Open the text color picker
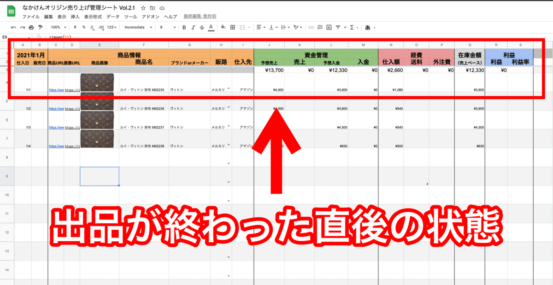The height and width of the screenshot is (285, 553). (211, 28)
